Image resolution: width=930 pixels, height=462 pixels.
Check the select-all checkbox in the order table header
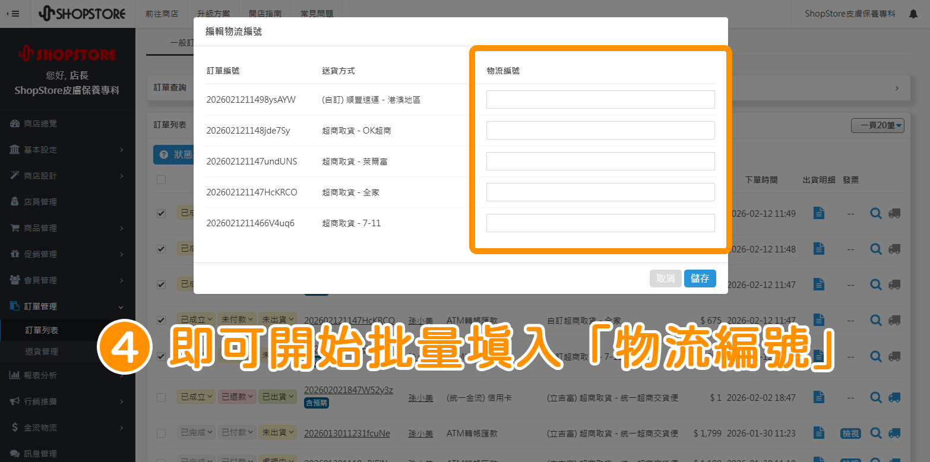161,179
